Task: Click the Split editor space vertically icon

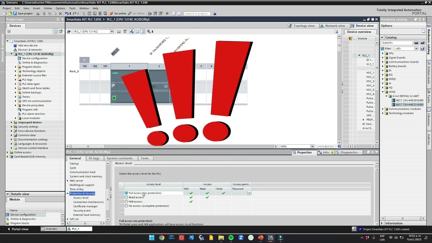Action: 179,13
